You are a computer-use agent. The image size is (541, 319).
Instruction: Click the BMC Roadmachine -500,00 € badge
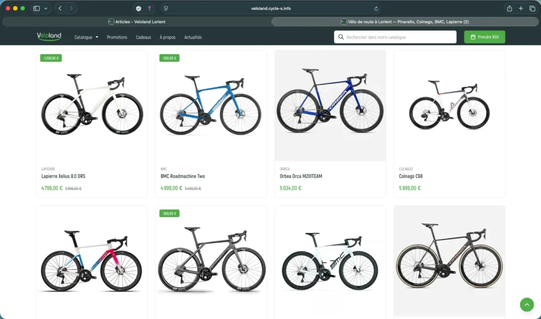tap(170, 58)
